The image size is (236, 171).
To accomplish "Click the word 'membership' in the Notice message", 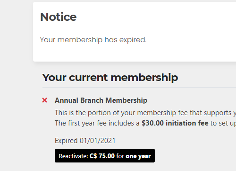I will point(80,40).
